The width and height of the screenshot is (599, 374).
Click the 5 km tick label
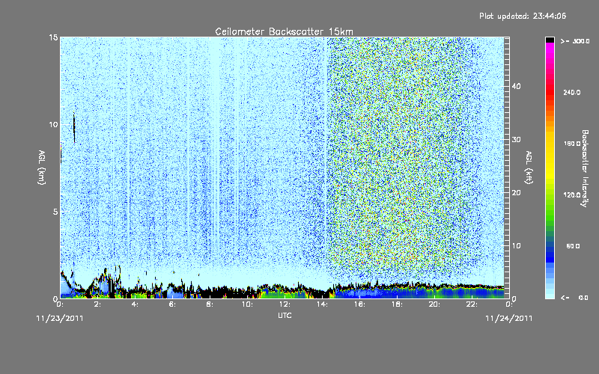tap(55, 212)
